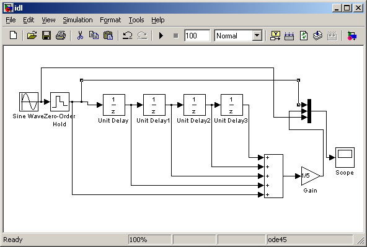This screenshot has height=247, width=367.
Task: Open a model with the folder icon
Action: tap(32, 36)
